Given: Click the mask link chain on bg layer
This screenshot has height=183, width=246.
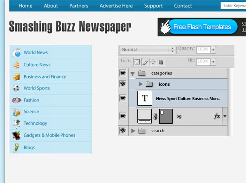Looking at the screenshot, I should [155, 116].
